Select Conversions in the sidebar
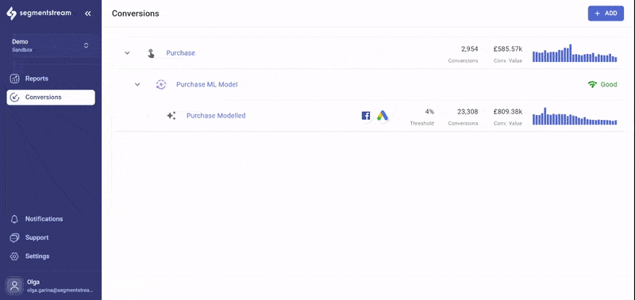 [51, 97]
